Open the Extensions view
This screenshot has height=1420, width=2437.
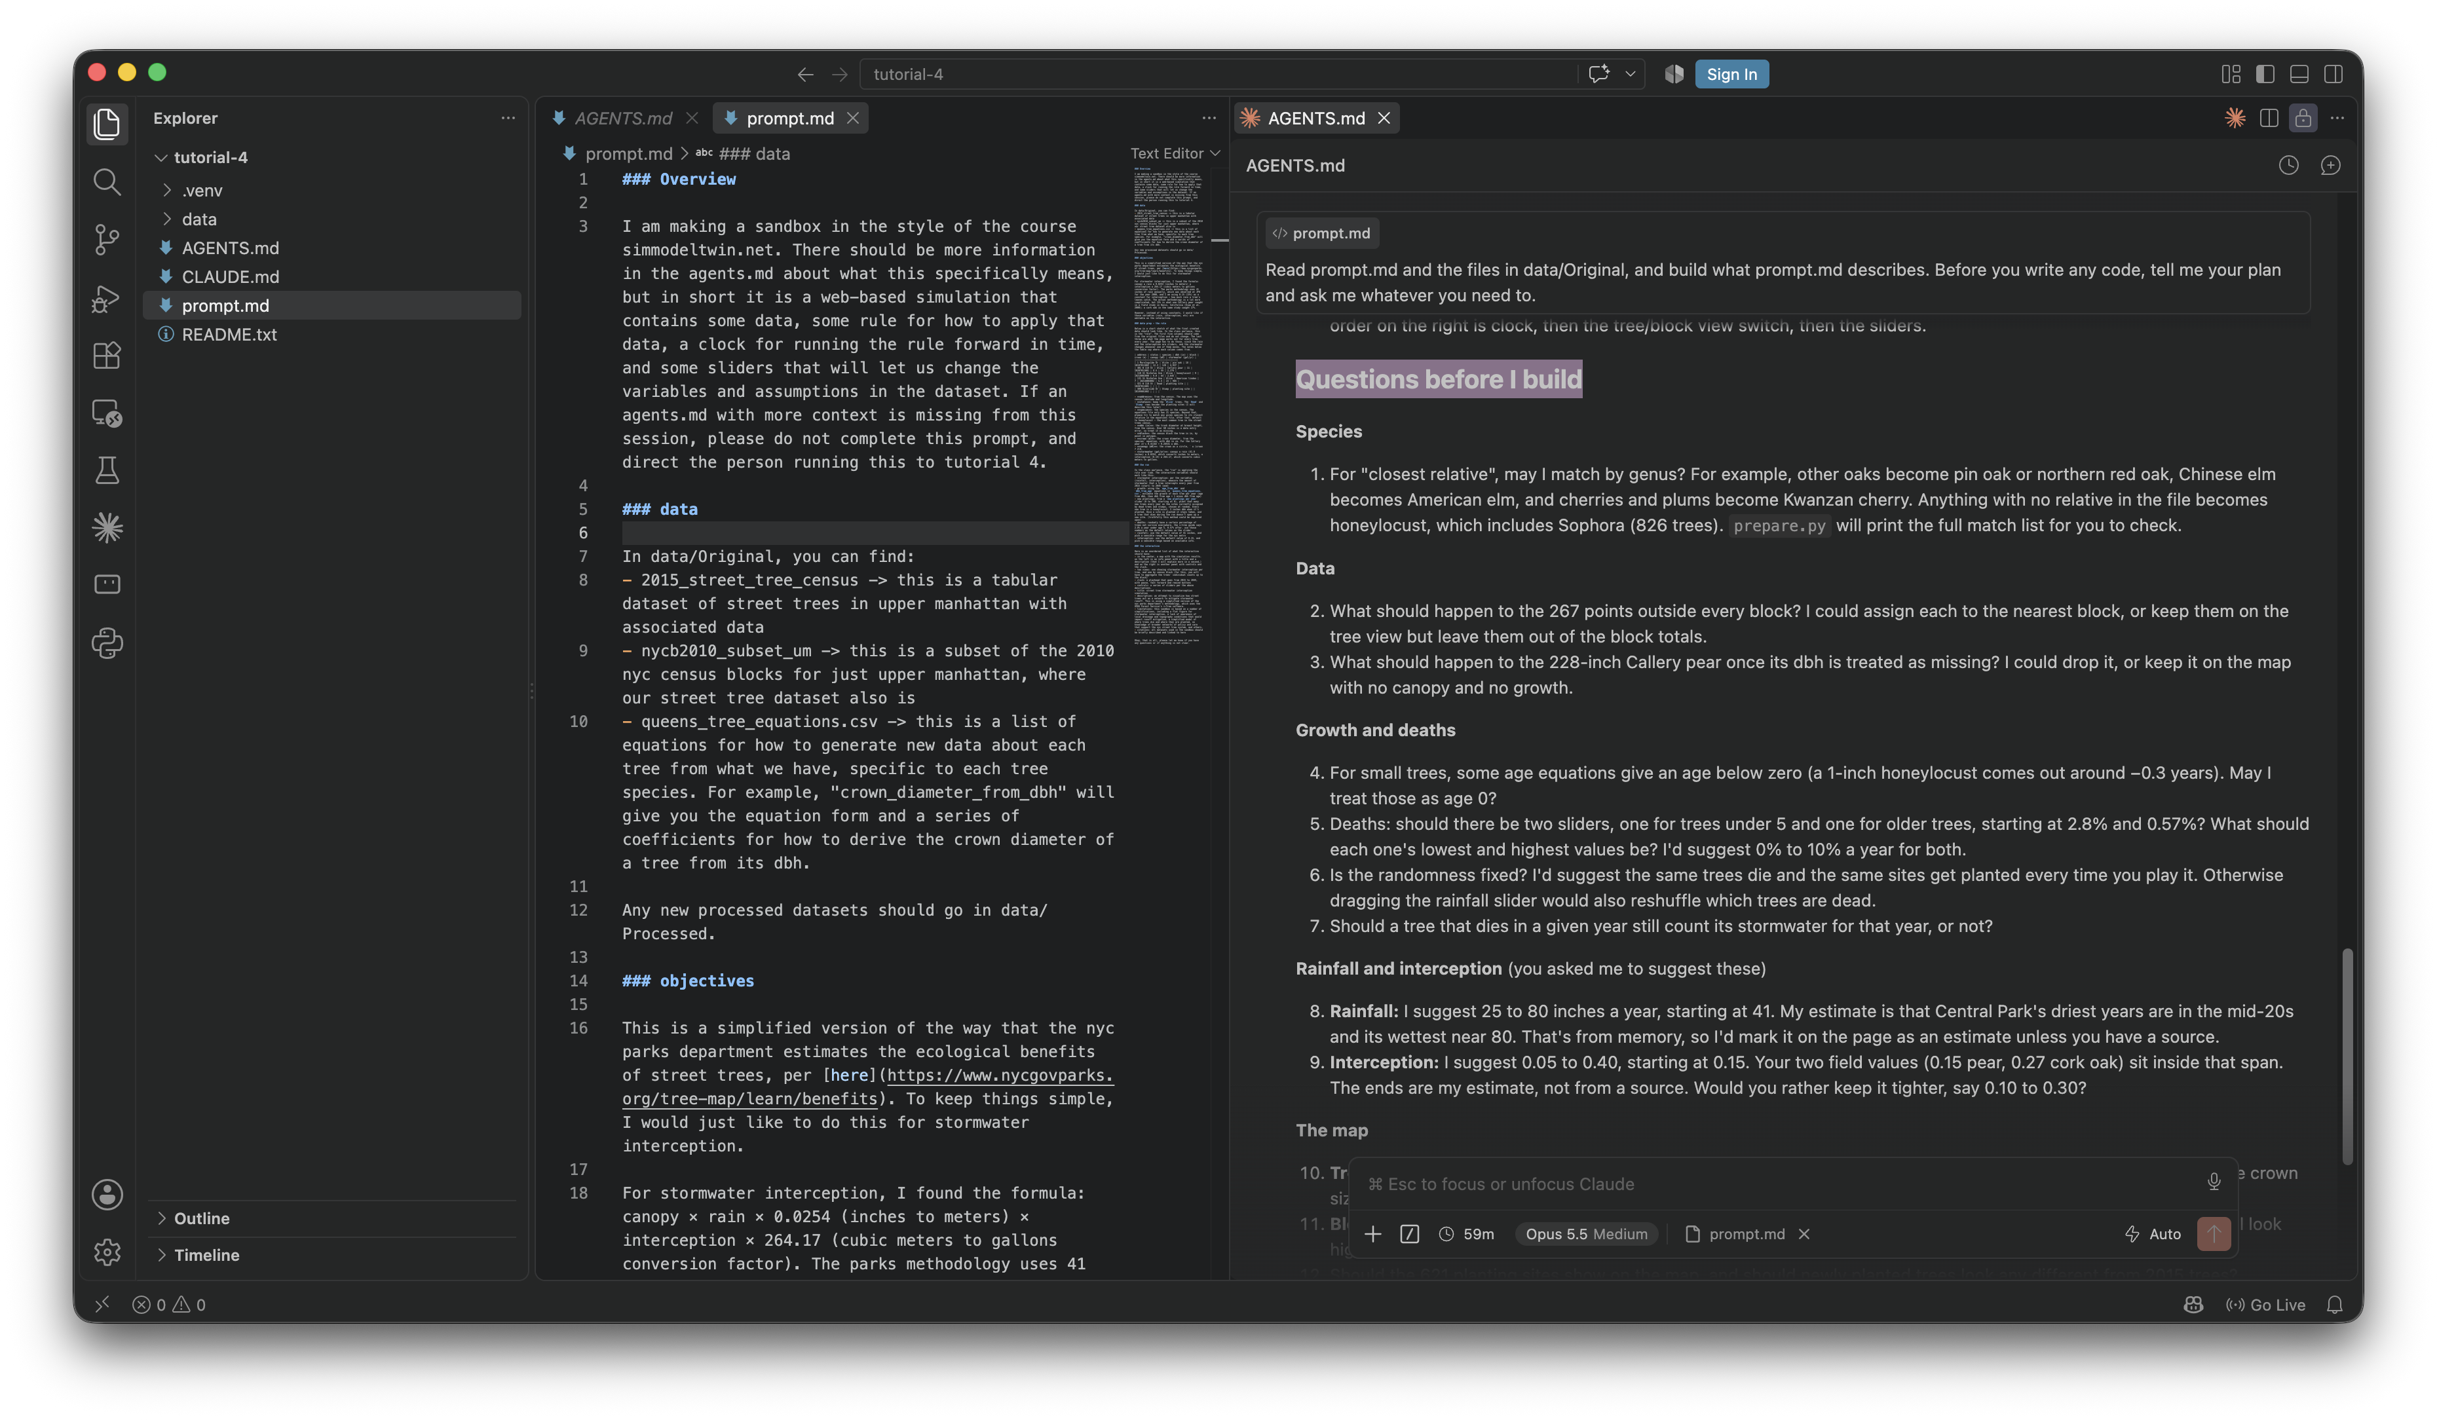coord(107,355)
